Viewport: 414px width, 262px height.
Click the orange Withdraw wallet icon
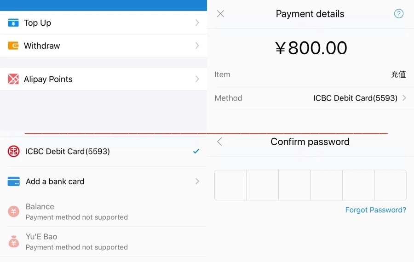13,46
